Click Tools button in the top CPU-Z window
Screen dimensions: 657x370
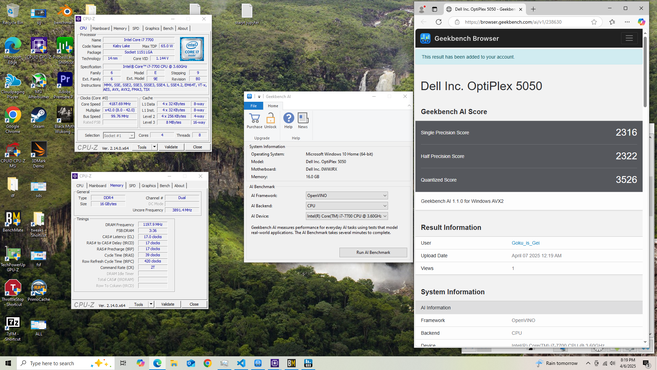(142, 147)
